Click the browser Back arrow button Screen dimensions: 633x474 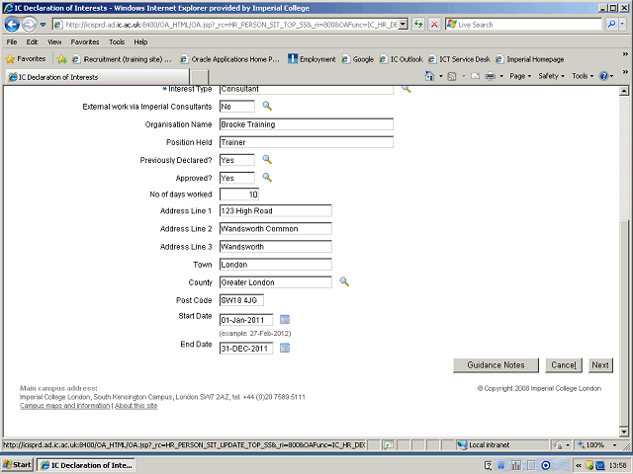tap(13, 24)
